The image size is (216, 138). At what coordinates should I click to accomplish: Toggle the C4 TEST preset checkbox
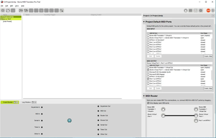[2, 19]
